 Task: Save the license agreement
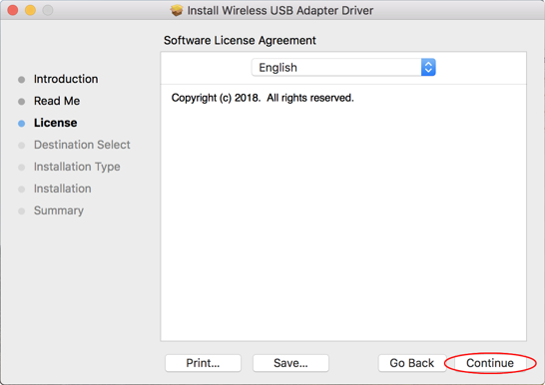click(x=290, y=363)
